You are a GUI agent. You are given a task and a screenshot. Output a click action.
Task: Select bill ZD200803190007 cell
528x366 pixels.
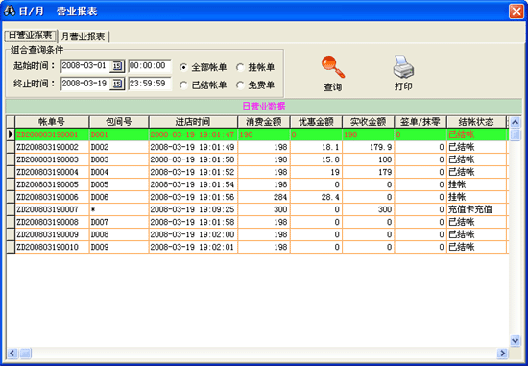point(52,209)
